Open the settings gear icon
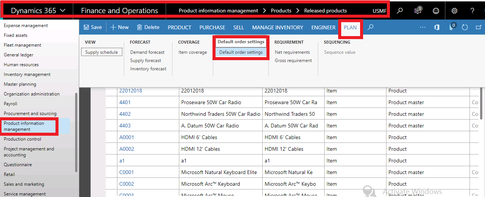 pyautogui.click(x=454, y=11)
